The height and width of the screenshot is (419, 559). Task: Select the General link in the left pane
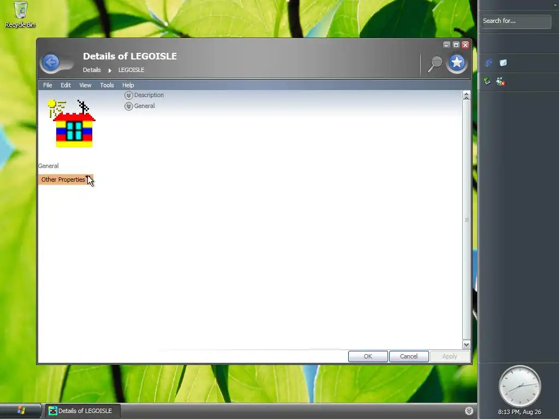tap(49, 166)
